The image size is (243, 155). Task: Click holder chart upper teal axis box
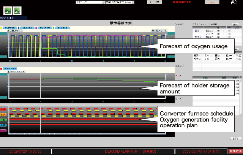pyautogui.click(x=3, y=74)
